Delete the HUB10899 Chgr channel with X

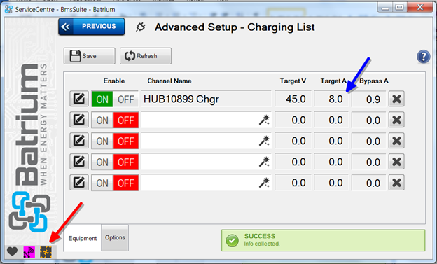click(396, 99)
